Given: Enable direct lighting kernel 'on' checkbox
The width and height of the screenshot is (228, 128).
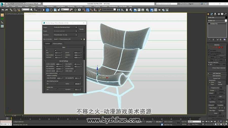Looking at the screenshot, I should [x=58, y=84].
